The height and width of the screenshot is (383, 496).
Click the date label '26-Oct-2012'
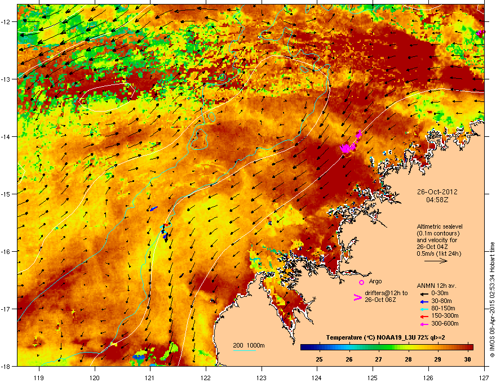coord(437,192)
